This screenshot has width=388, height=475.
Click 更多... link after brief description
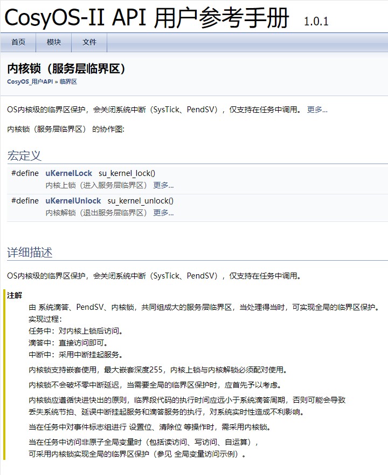click(317, 110)
